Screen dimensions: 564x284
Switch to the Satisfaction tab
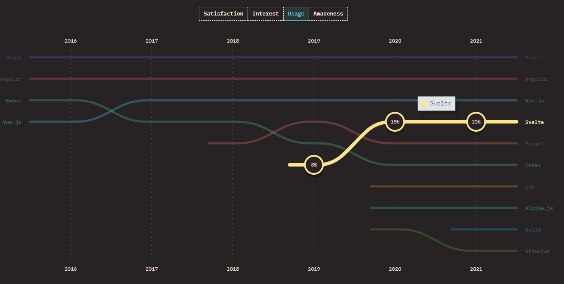coord(223,14)
